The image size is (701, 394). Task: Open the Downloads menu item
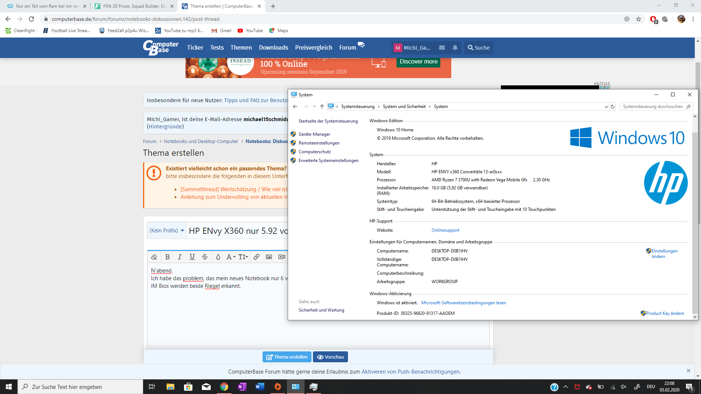click(x=273, y=47)
